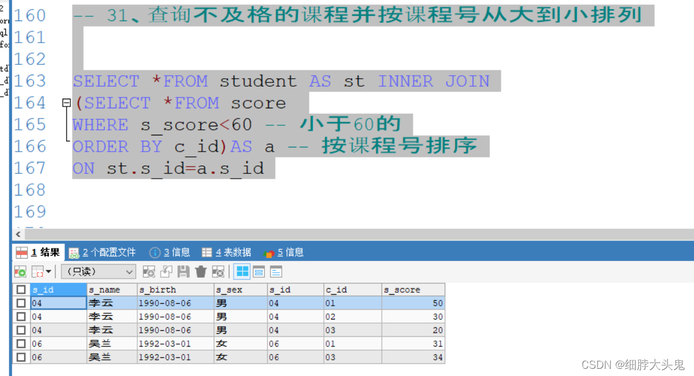Check the row checkbox for first 李云 record

[x=21, y=303]
